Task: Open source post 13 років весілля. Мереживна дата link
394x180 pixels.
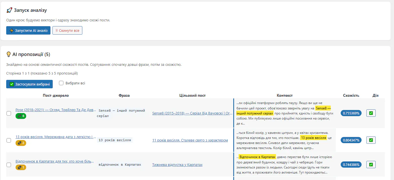Action: pos(56,137)
